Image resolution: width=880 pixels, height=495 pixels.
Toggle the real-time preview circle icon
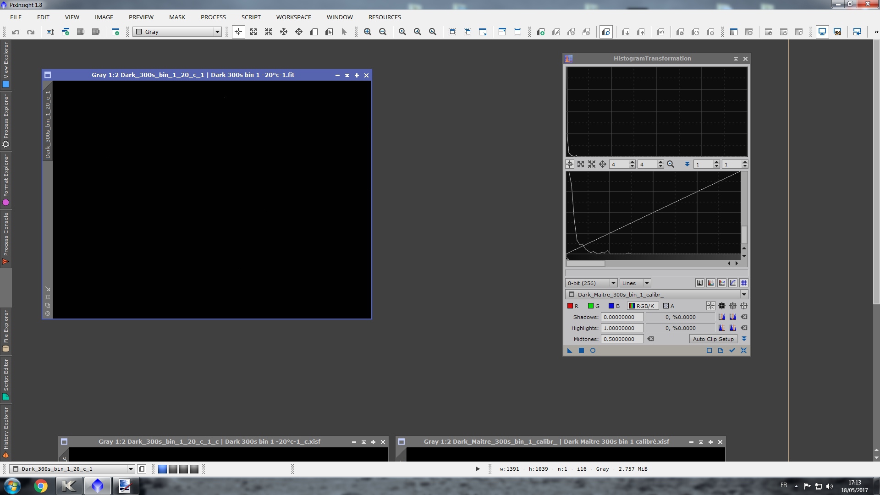click(x=593, y=351)
